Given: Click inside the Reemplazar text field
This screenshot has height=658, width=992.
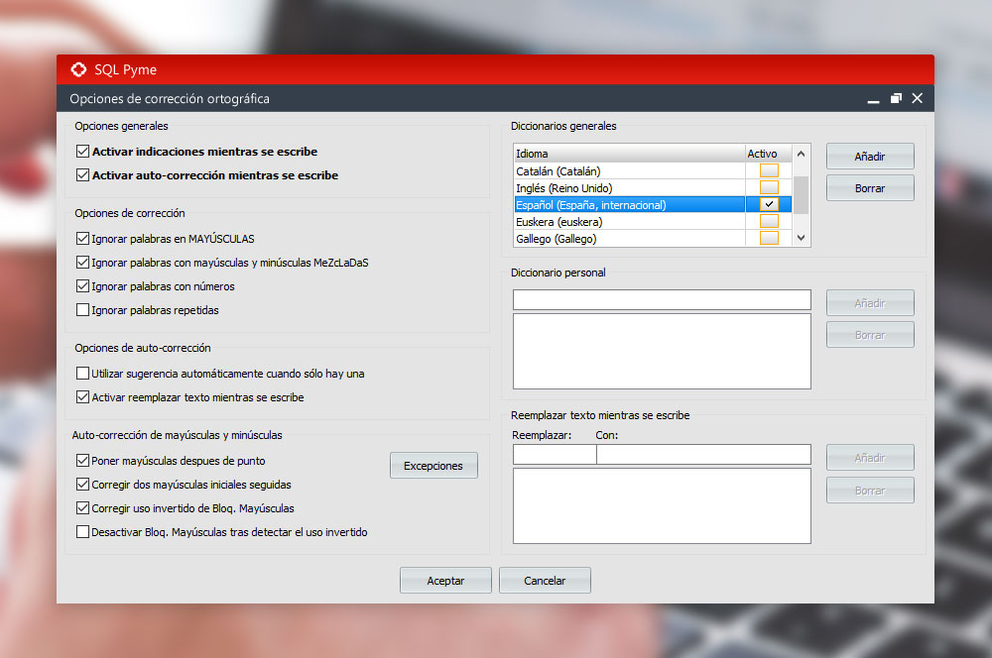Looking at the screenshot, I should (554, 453).
